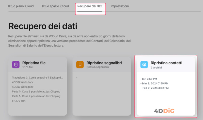Click the purple Ripristina file document icon
The width and height of the screenshot is (203, 120).
[x=16, y=64]
